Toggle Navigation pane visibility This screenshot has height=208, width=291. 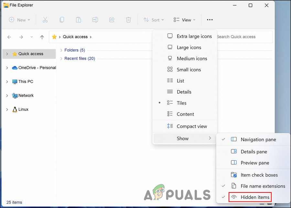(253, 140)
